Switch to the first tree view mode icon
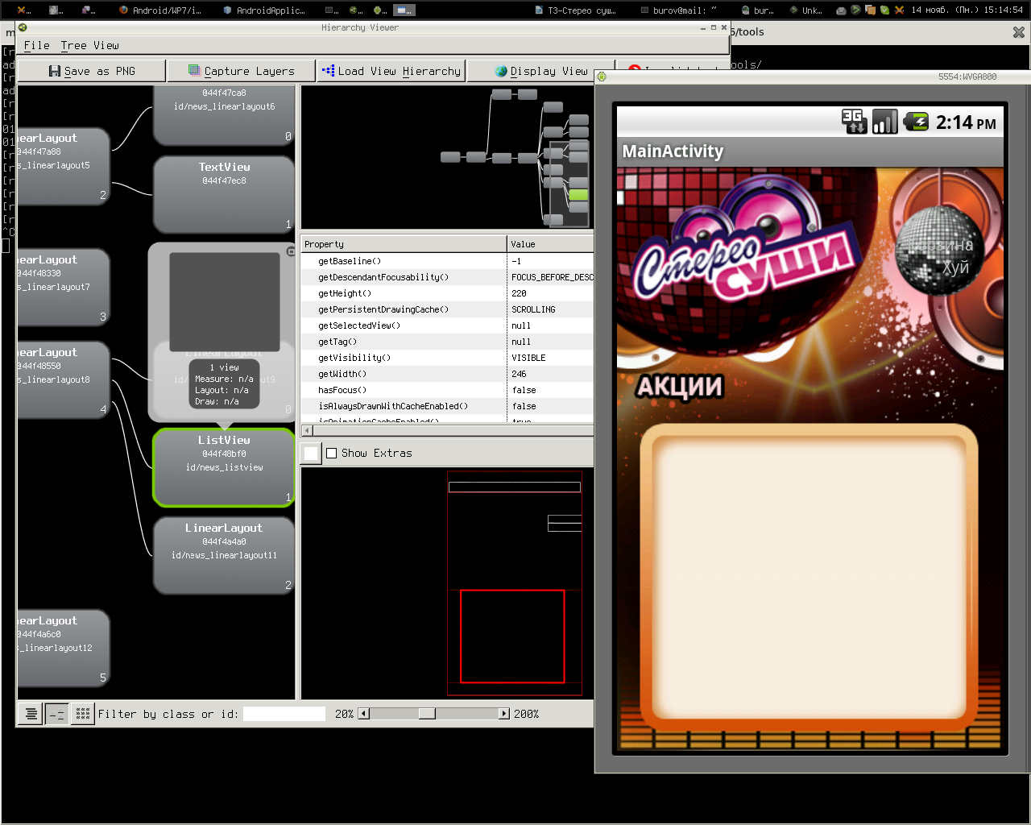1031x825 pixels. (x=31, y=714)
